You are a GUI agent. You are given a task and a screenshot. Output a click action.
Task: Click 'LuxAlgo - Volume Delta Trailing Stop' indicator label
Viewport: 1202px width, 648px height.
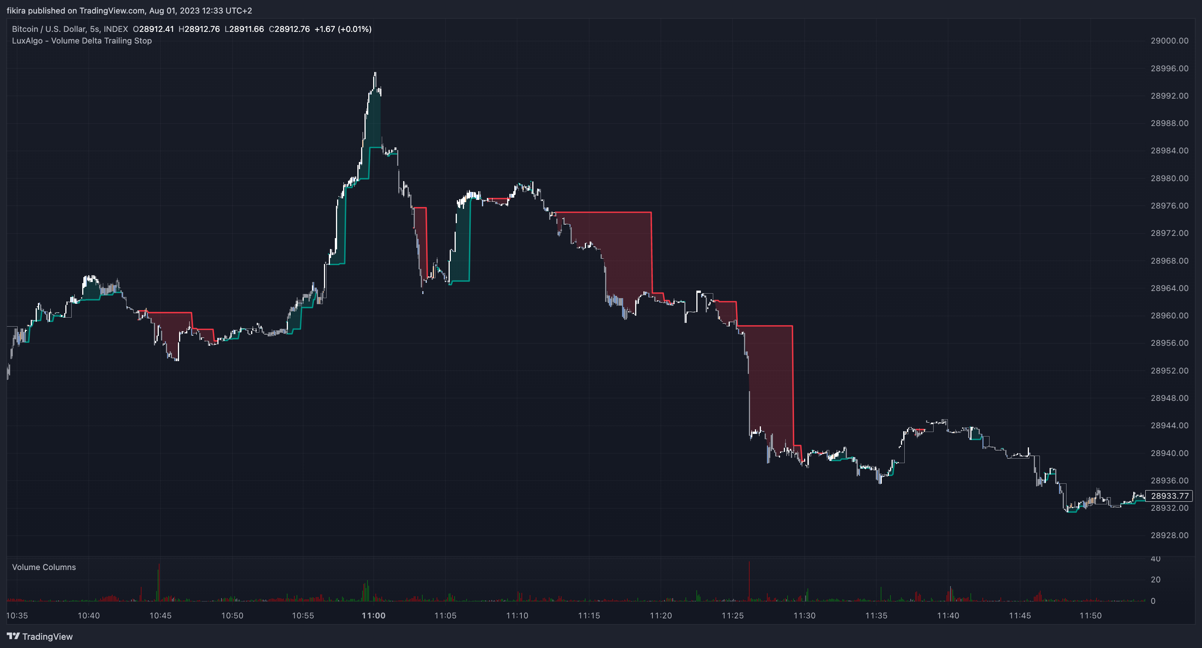click(82, 40)
